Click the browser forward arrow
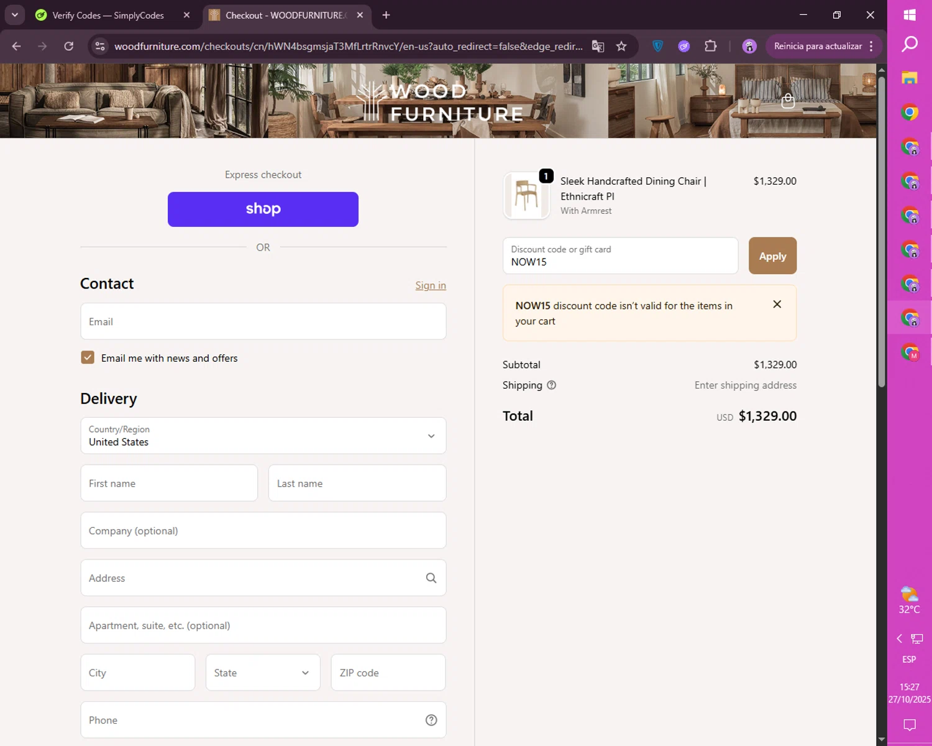 coord(42,46)
